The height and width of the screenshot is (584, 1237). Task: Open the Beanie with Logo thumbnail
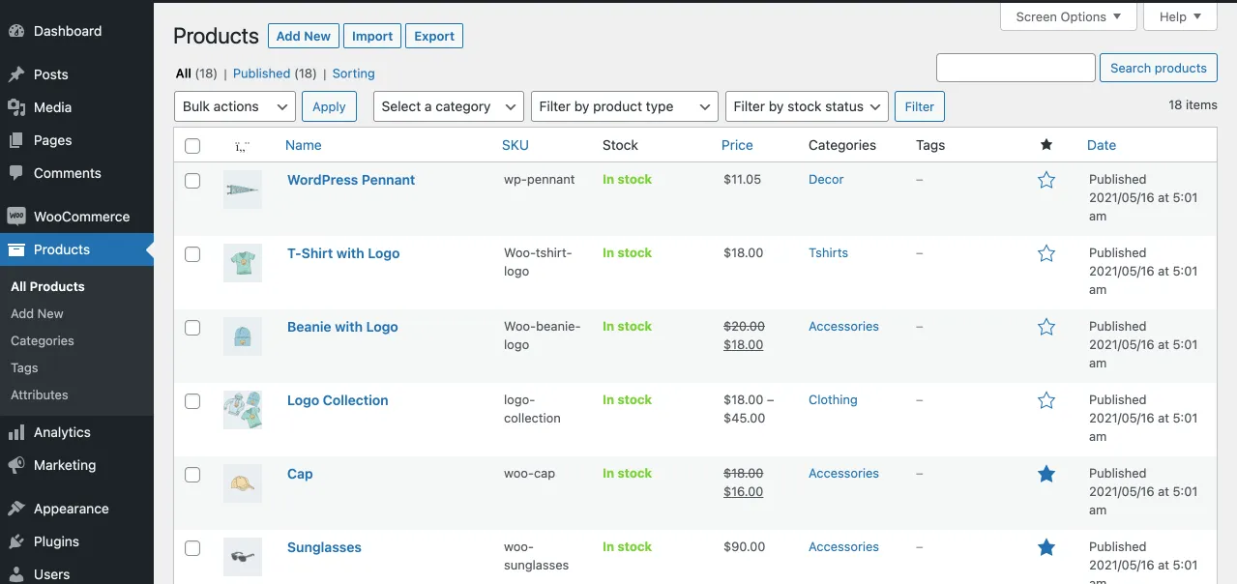(x=243, y=336)
